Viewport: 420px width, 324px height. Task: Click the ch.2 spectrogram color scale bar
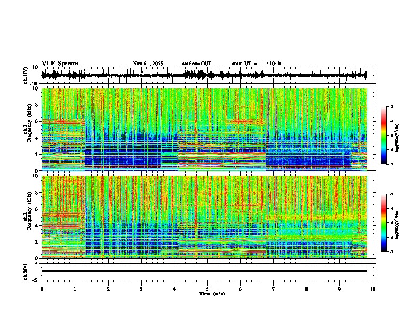(384, 223)
